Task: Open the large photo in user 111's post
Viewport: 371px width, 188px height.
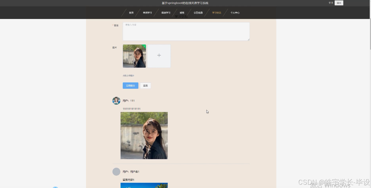Action: [144, 136]
